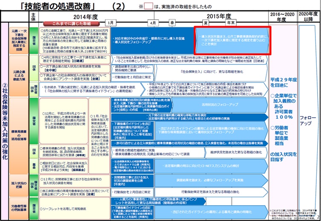Click cell 一人親方の「事業者性」、「労働者性」の判断基準
The height and width of the screenshot is (221, 321).
(158, 201)
